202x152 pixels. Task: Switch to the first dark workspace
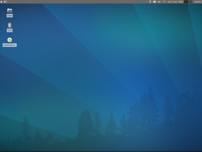tap(186, 2)
